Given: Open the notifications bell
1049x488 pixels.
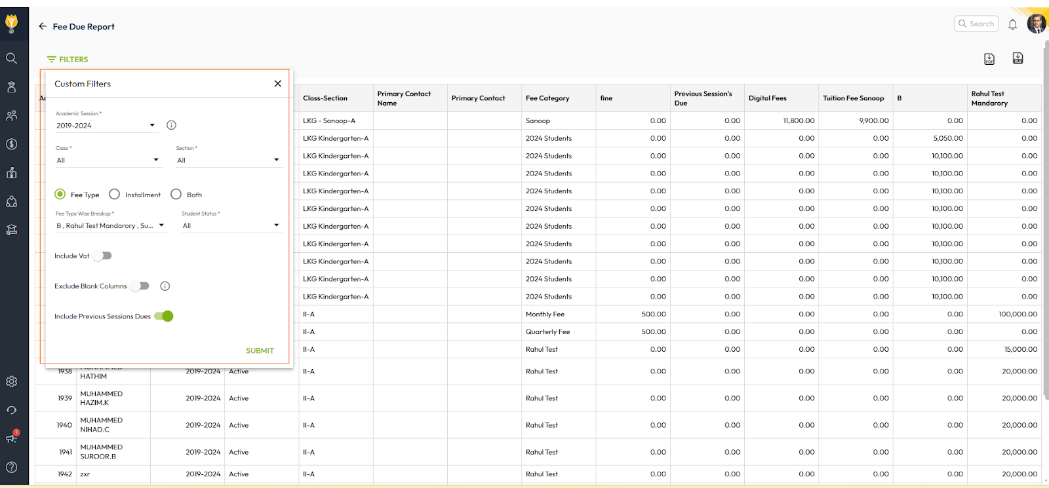Looking at the screenshot, I should 1012,25.
